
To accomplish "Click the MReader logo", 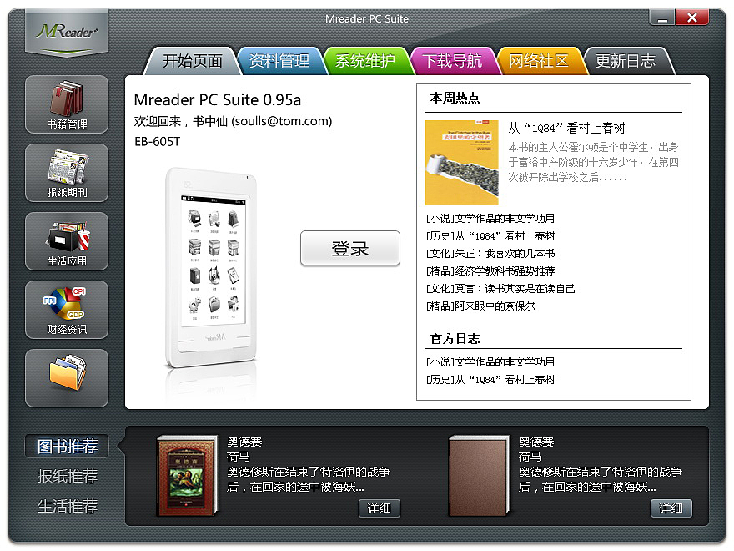I will (67, 32).
